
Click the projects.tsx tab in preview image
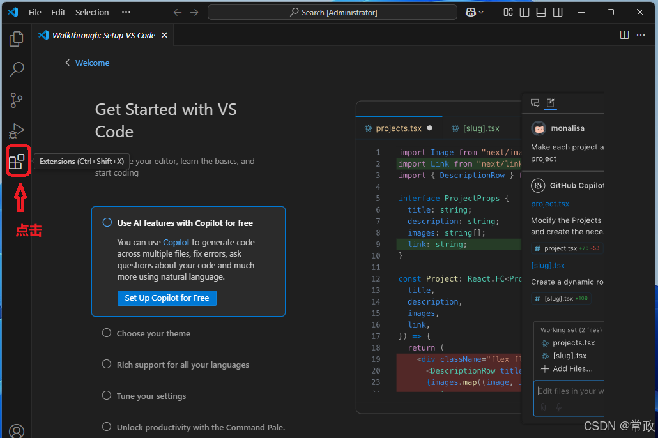point(398,128)
